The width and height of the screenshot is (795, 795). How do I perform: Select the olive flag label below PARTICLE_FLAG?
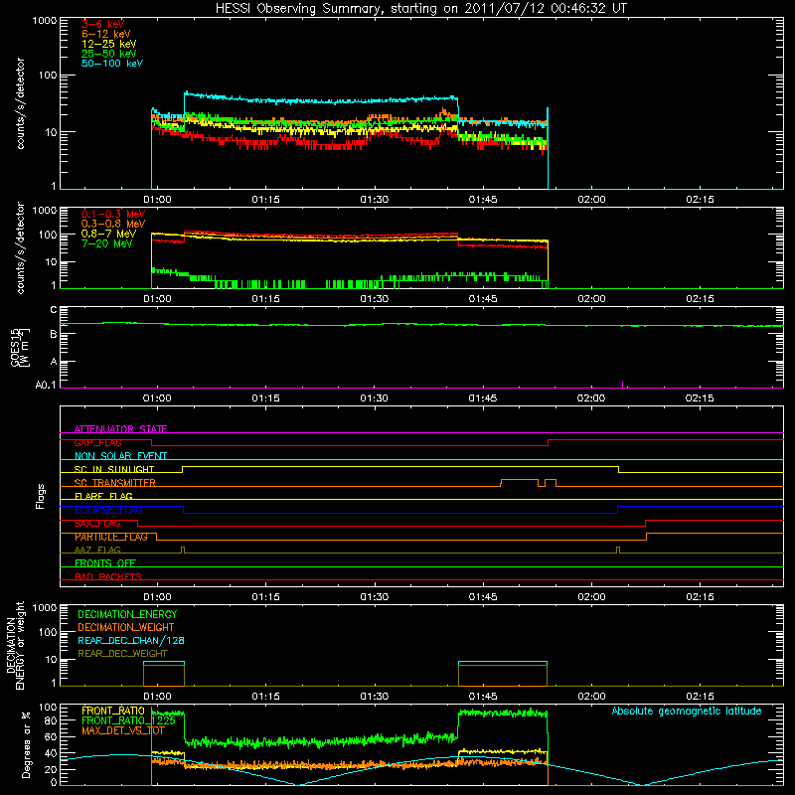click(x=97, y=550)
